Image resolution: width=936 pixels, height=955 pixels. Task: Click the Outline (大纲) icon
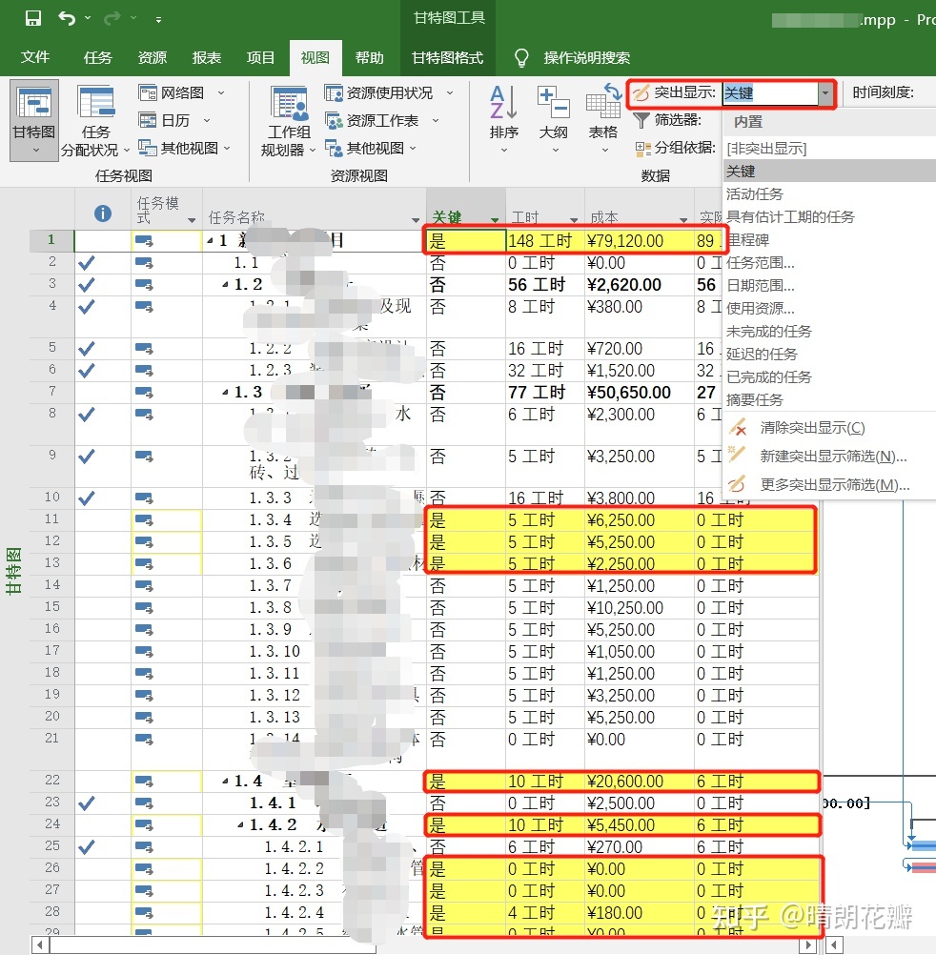click(553, 102)
